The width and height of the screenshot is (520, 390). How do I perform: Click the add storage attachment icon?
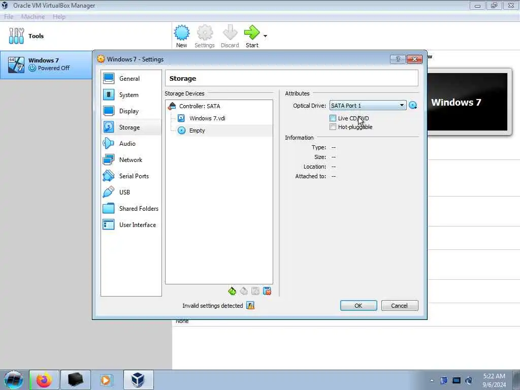click(255, 291)
